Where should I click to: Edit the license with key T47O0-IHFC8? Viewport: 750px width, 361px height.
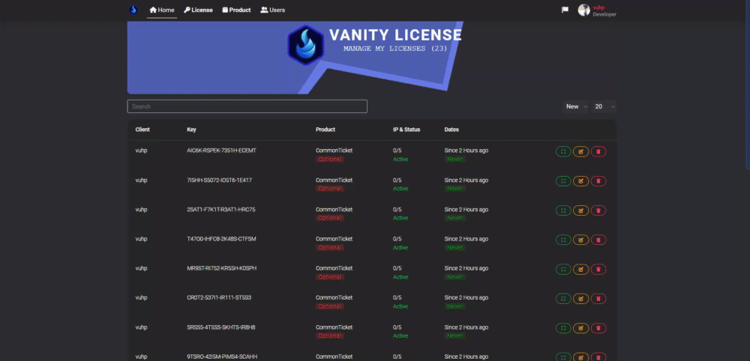tap(580, 240)
